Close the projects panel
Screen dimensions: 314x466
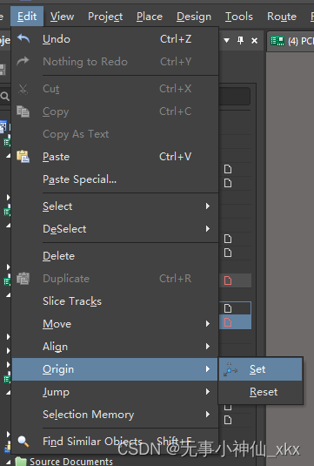[254, 40]
